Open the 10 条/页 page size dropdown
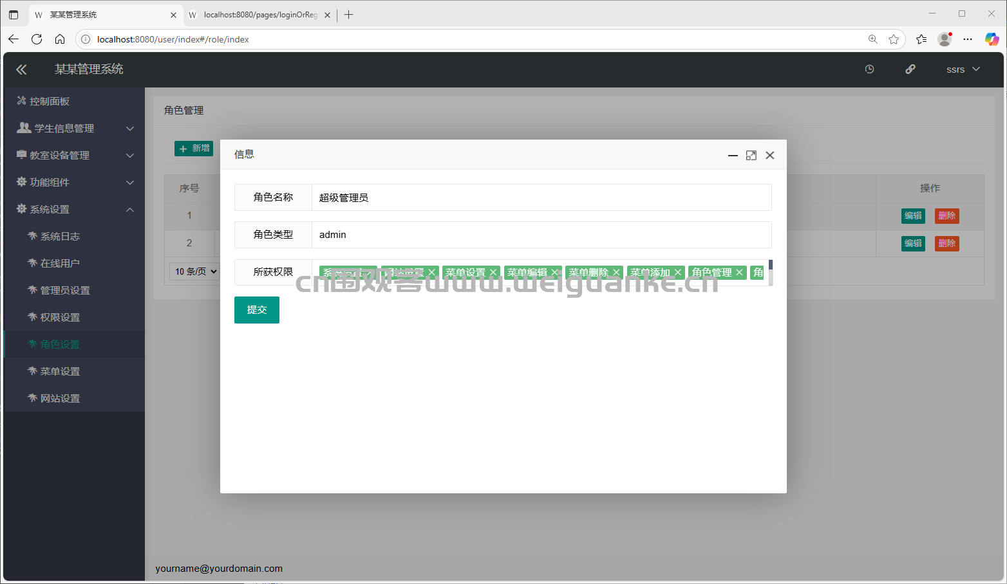Screen dimensions: 1007x584 195,271
